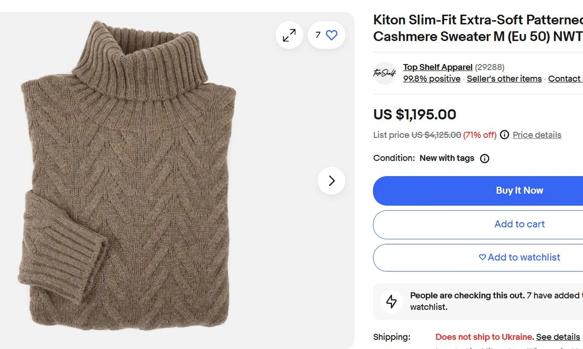
Task: Open the Price details link
Action: coord(537,135)
